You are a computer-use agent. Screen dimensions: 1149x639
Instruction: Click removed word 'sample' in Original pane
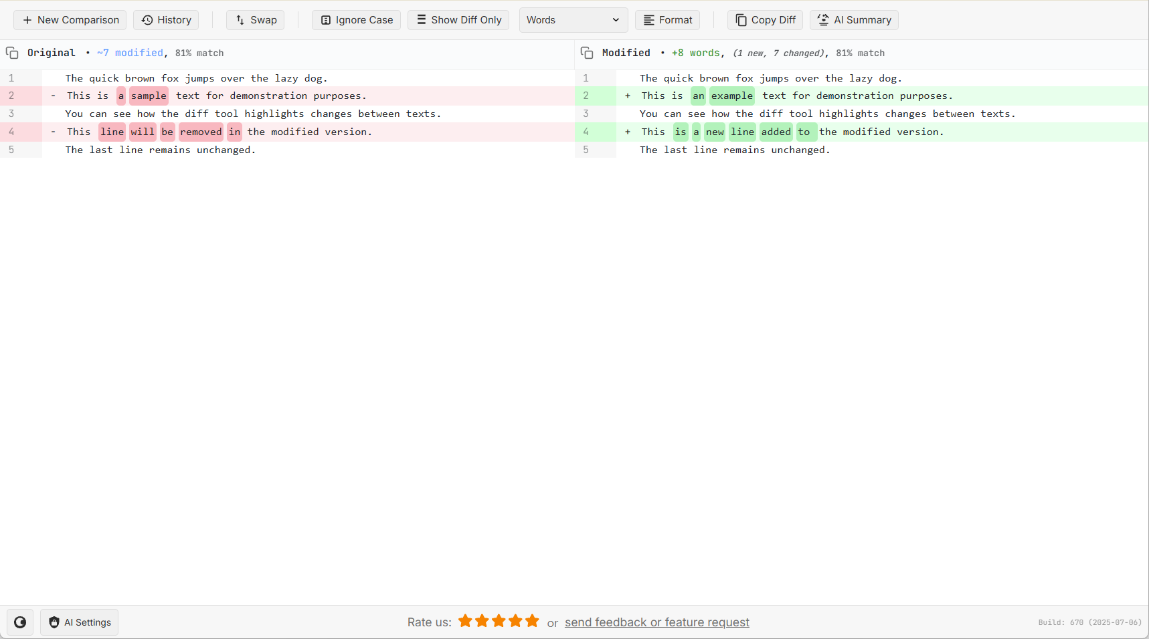pyautogui.click(x=149, y=96)
